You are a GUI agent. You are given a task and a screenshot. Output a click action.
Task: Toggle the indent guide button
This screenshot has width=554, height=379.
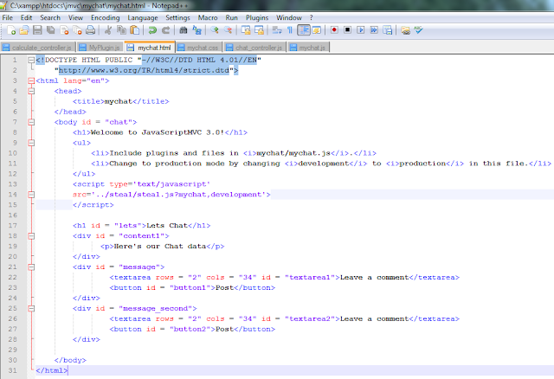(x=304, y=30)
